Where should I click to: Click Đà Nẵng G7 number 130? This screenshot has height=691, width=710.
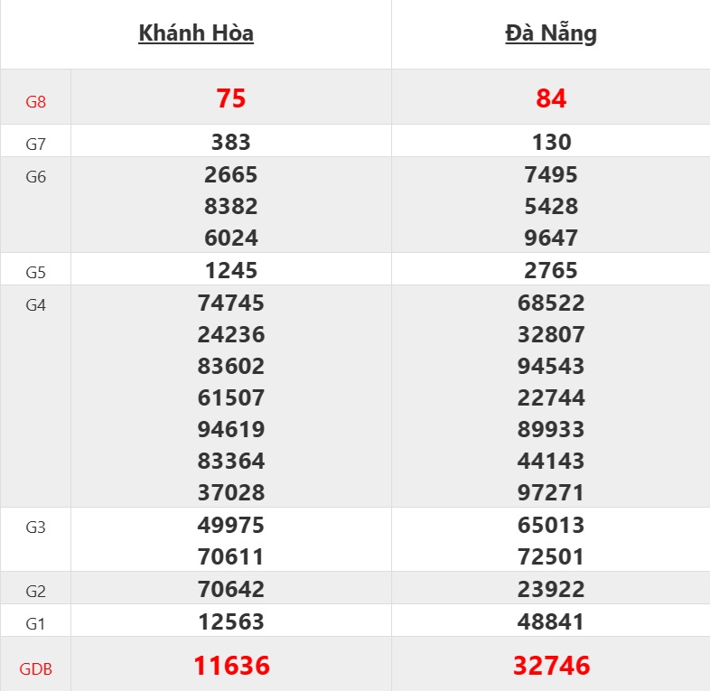(x=551, y=142)
